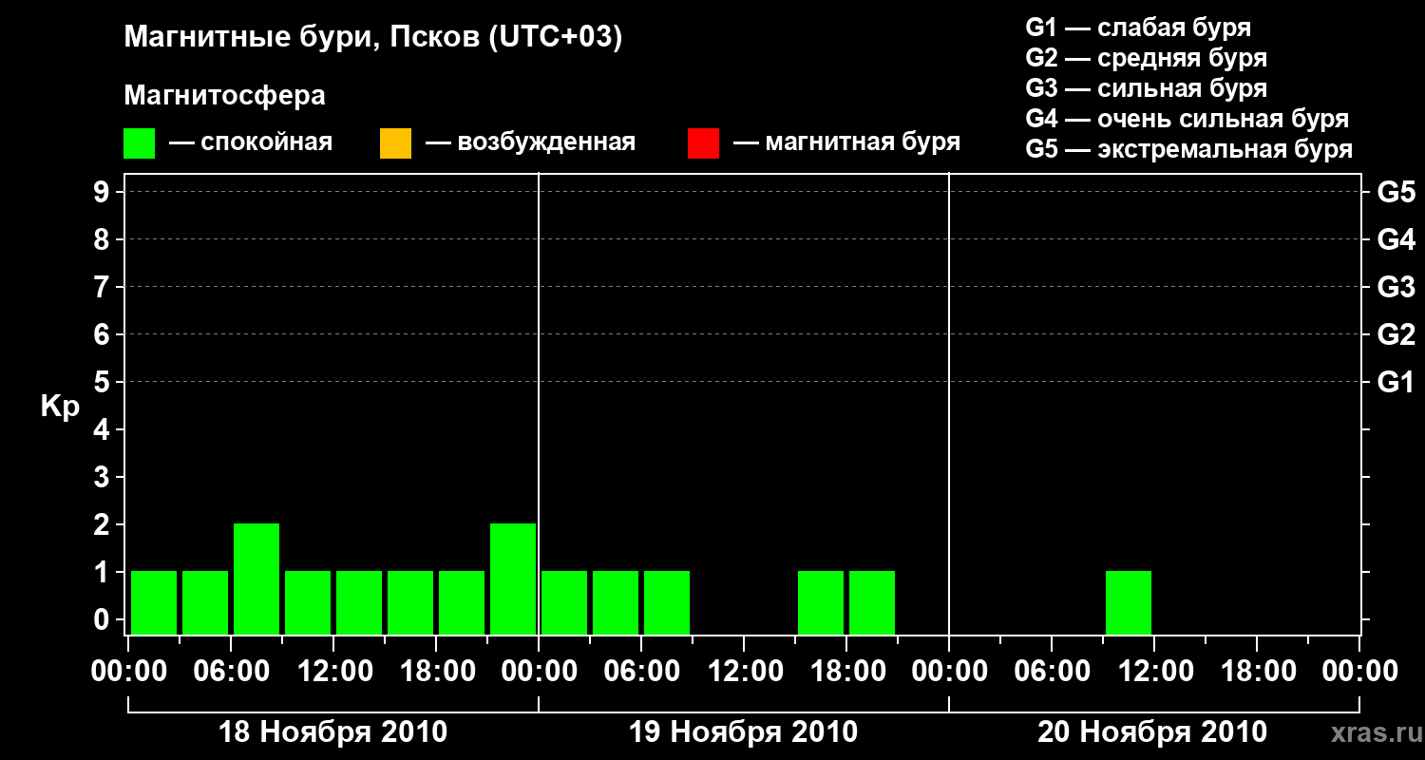The image size is (1425, 760).
Task: Click the 'G1' tick label on the right axis
Action: pyautogui.click(x=1396, y=382)
